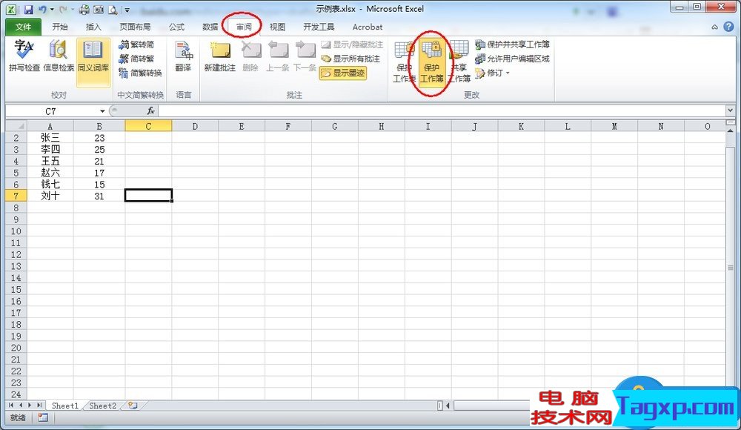Convert text with 简转繁
The height and width of the screenshot is (430, 741).
136,59
